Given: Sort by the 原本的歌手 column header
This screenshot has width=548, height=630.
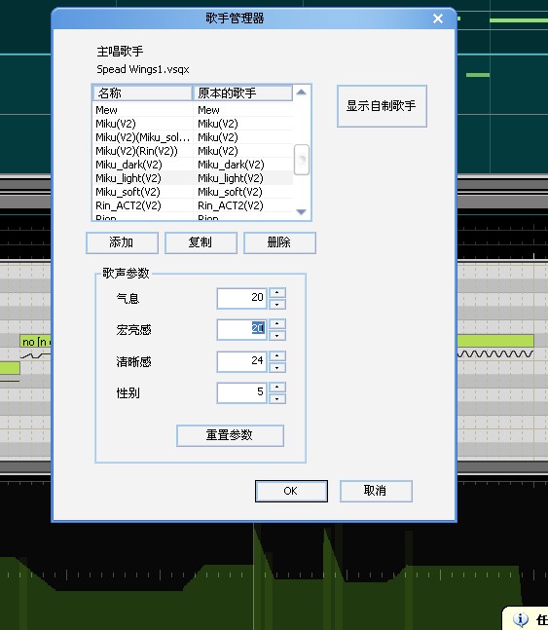Looking at the screenshot, I should tap(242, 93).
